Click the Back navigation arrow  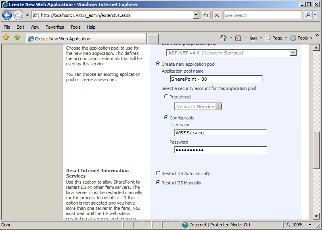(7, 15)
